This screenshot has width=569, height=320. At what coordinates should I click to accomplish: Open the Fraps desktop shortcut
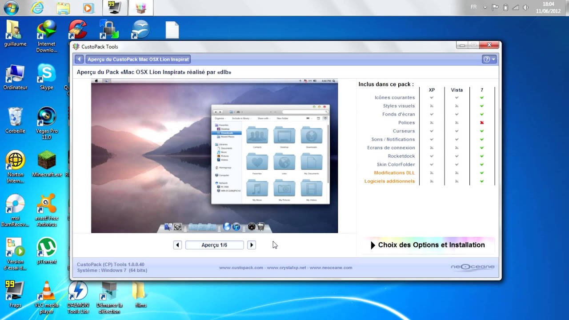[x=15, y=295]
